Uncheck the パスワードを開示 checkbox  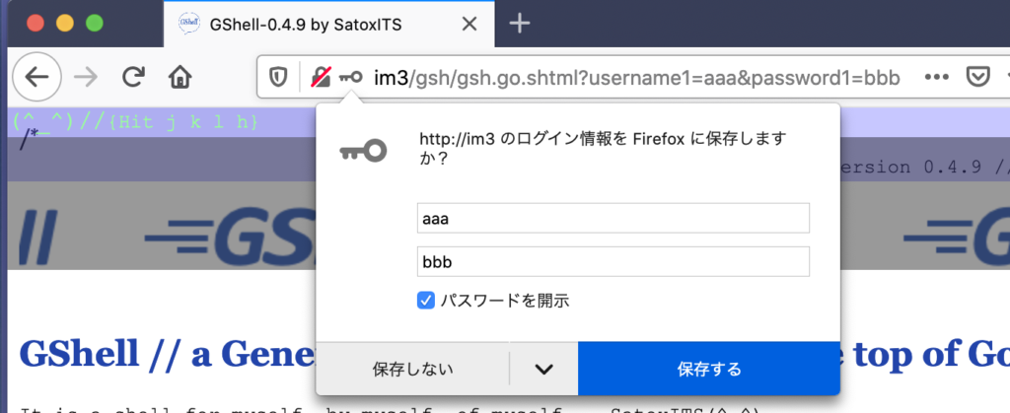coord(426,300)
